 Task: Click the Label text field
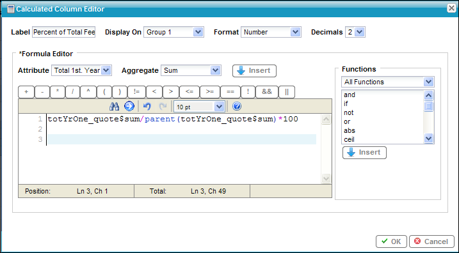pyautogui.click(x=64, y=32)
